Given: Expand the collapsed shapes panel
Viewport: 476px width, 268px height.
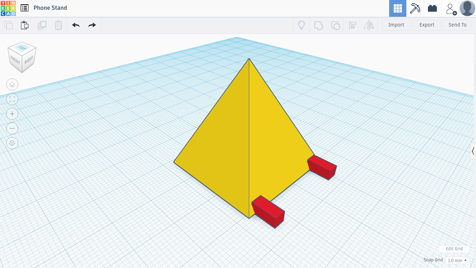Looking at the screenshot, I should [473, 151].
